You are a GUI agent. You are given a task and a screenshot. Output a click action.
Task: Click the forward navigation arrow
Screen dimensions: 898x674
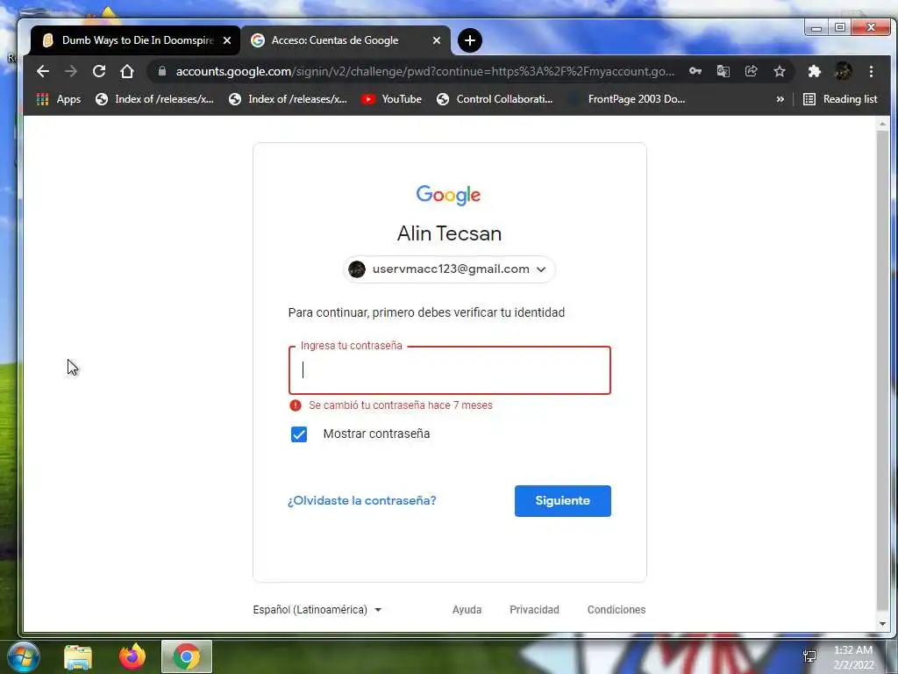coord(71,71)
